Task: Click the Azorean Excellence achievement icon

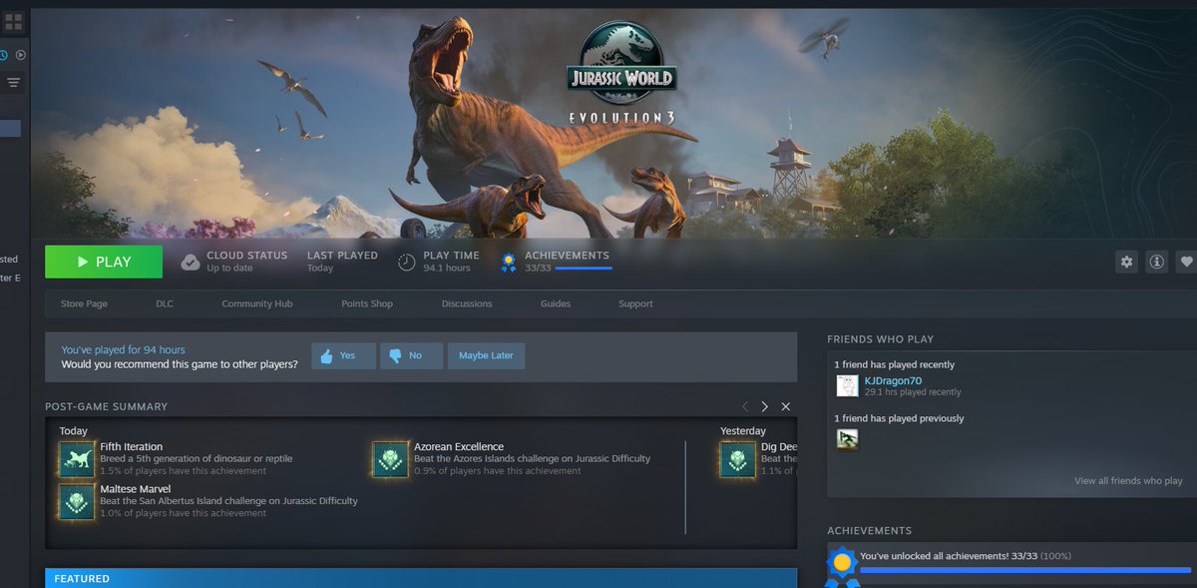Action: 391,459
